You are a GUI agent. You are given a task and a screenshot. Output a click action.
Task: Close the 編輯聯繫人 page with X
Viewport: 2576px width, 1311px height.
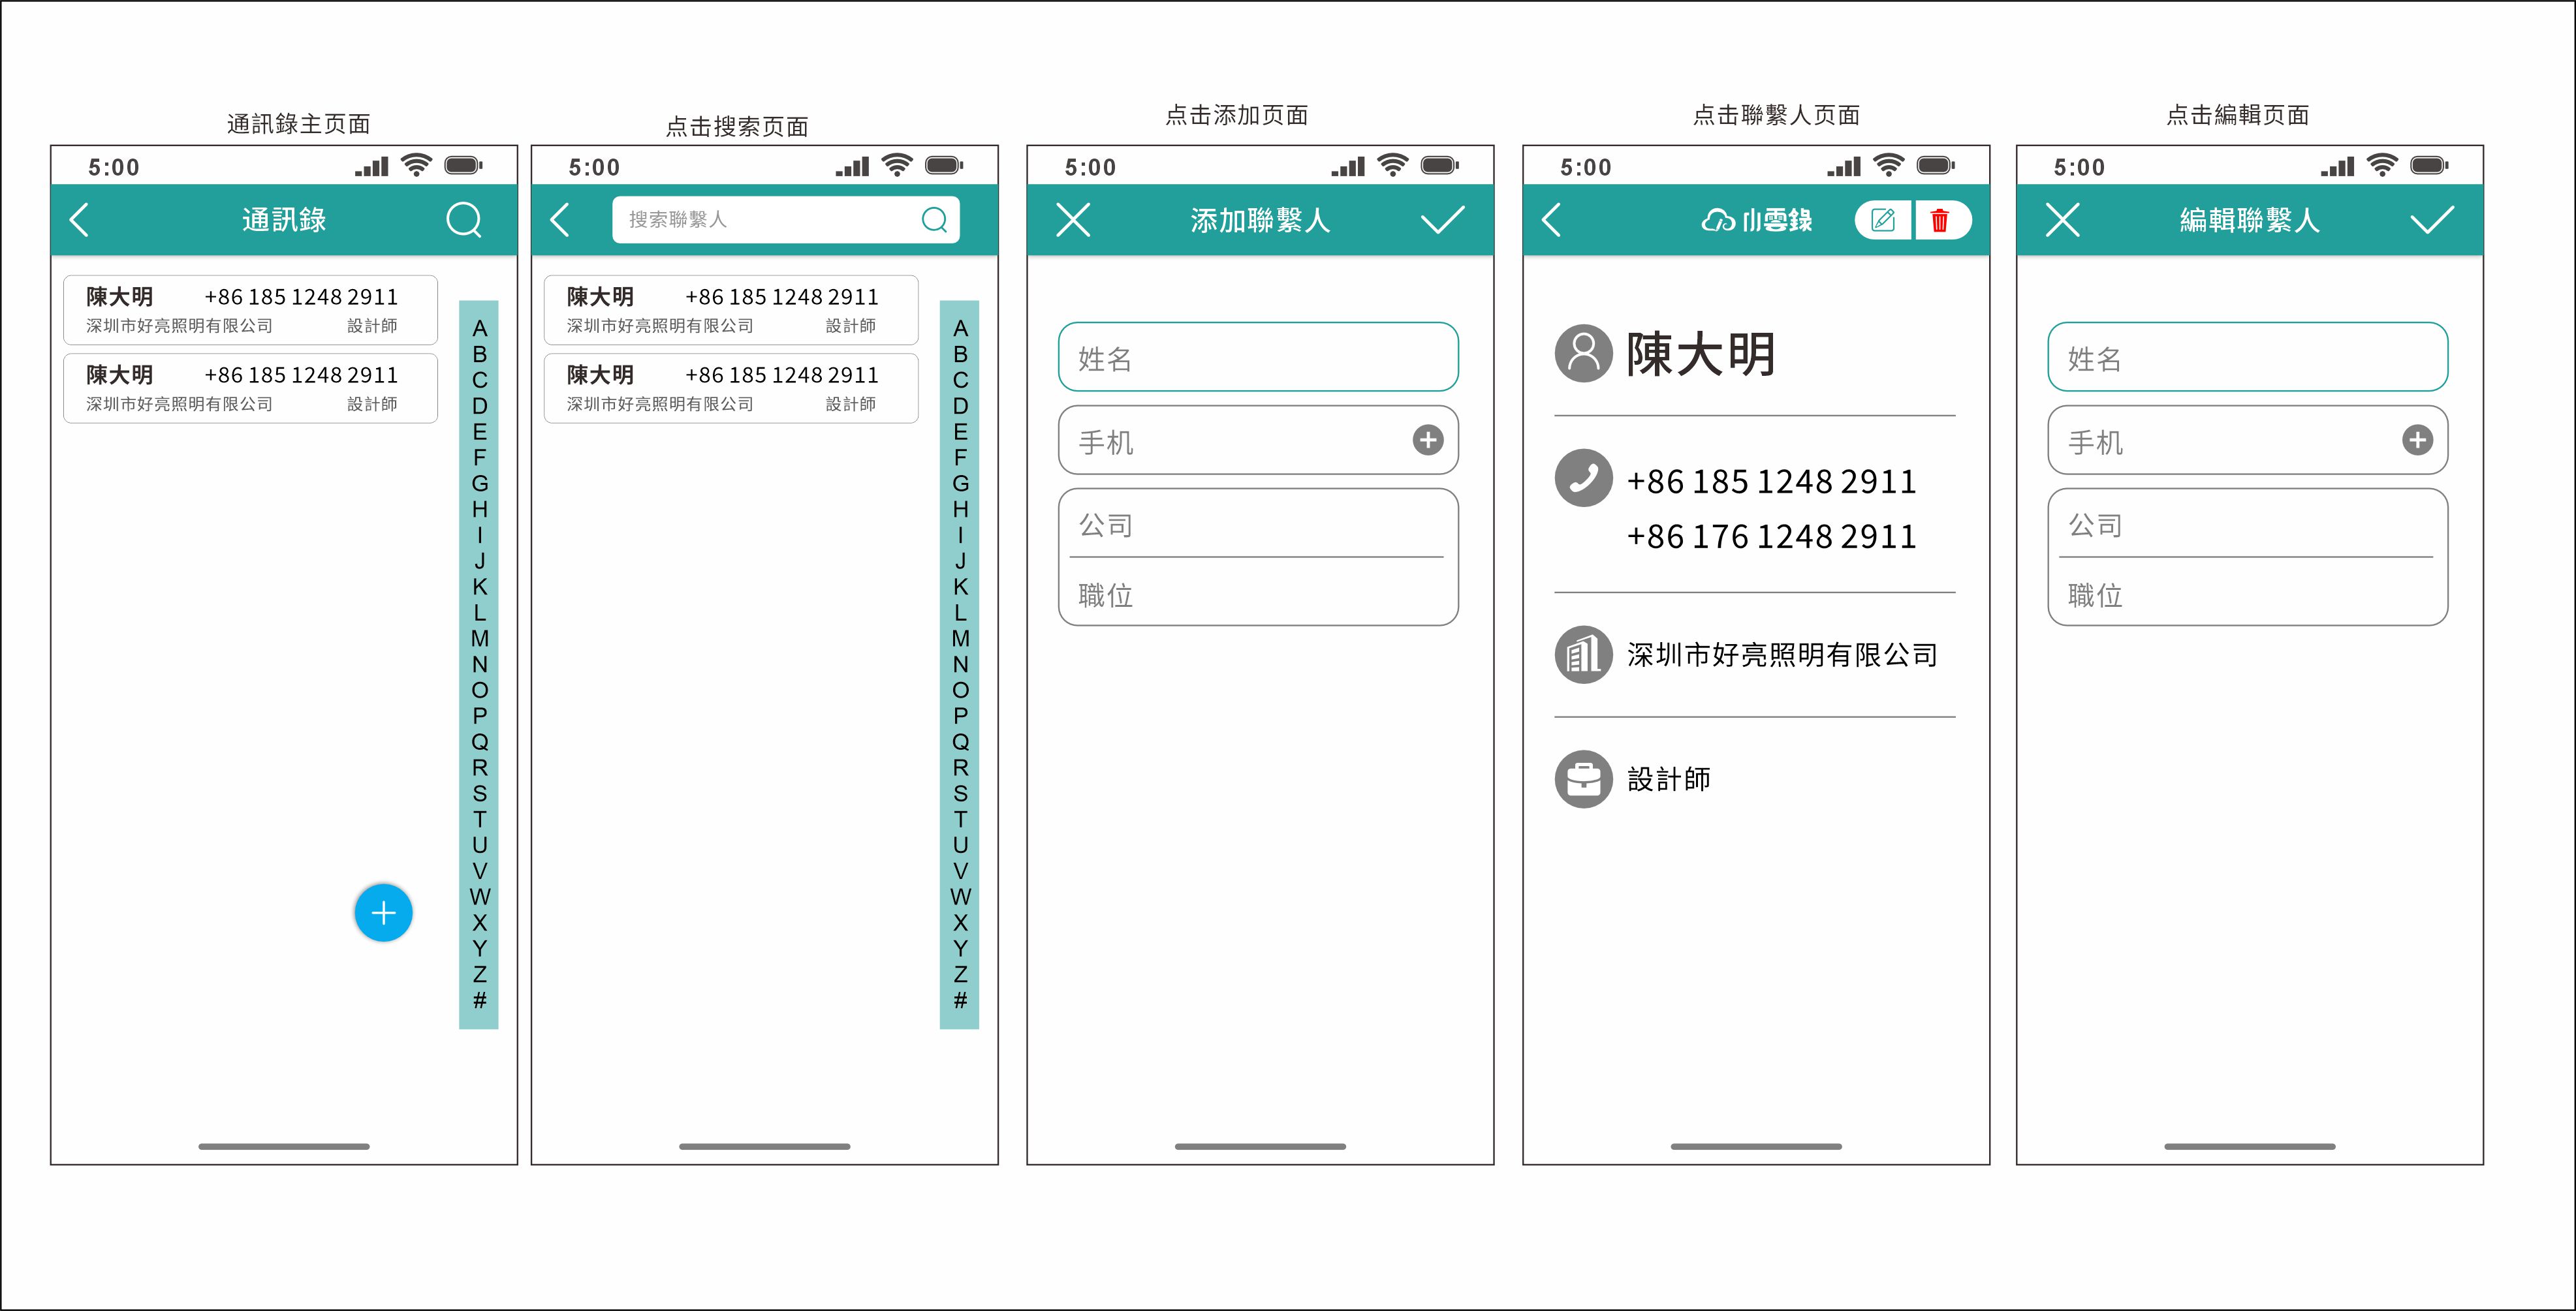pyautogui.click(x=2062, y=220)
